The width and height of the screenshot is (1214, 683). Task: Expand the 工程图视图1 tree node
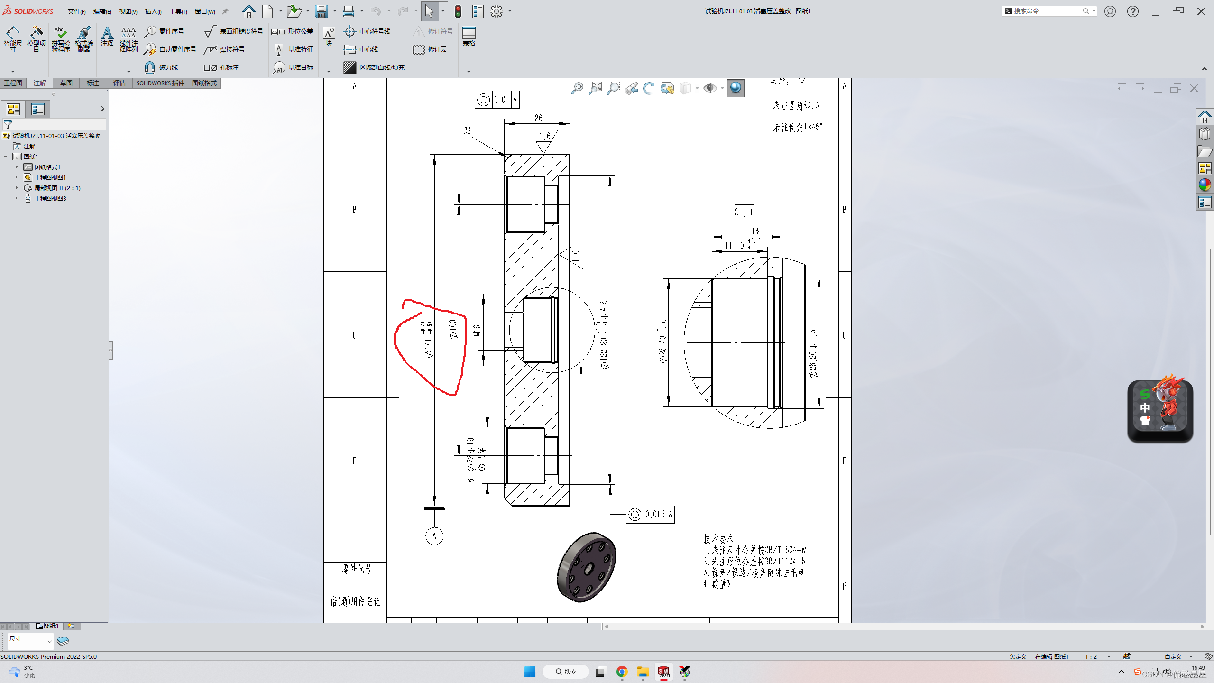[17, 177]
